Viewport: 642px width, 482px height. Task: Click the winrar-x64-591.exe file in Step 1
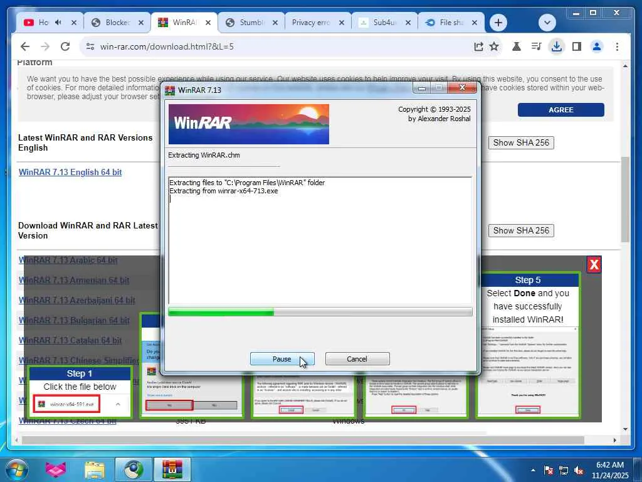[x=66, y=404]
